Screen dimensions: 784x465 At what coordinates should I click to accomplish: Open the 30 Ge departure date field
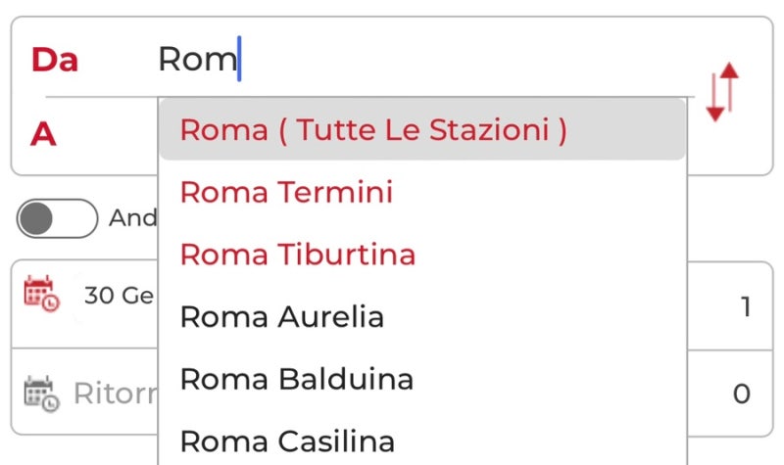click(119, 296)
